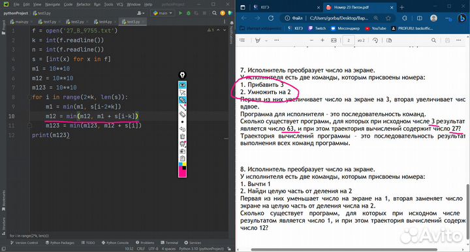Select the line tool in annotation toolbar

(x=182, y=107)
